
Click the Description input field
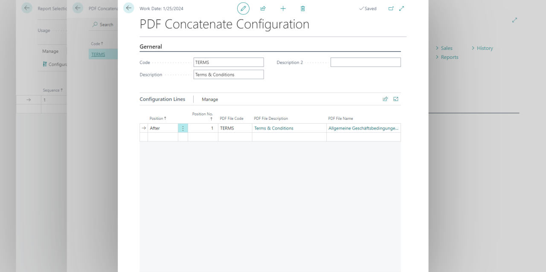point(229,75)
